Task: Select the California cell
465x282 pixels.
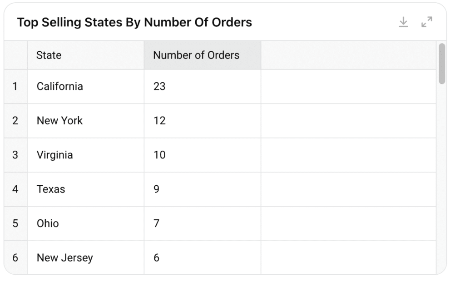Action: (x=86, y=87)
